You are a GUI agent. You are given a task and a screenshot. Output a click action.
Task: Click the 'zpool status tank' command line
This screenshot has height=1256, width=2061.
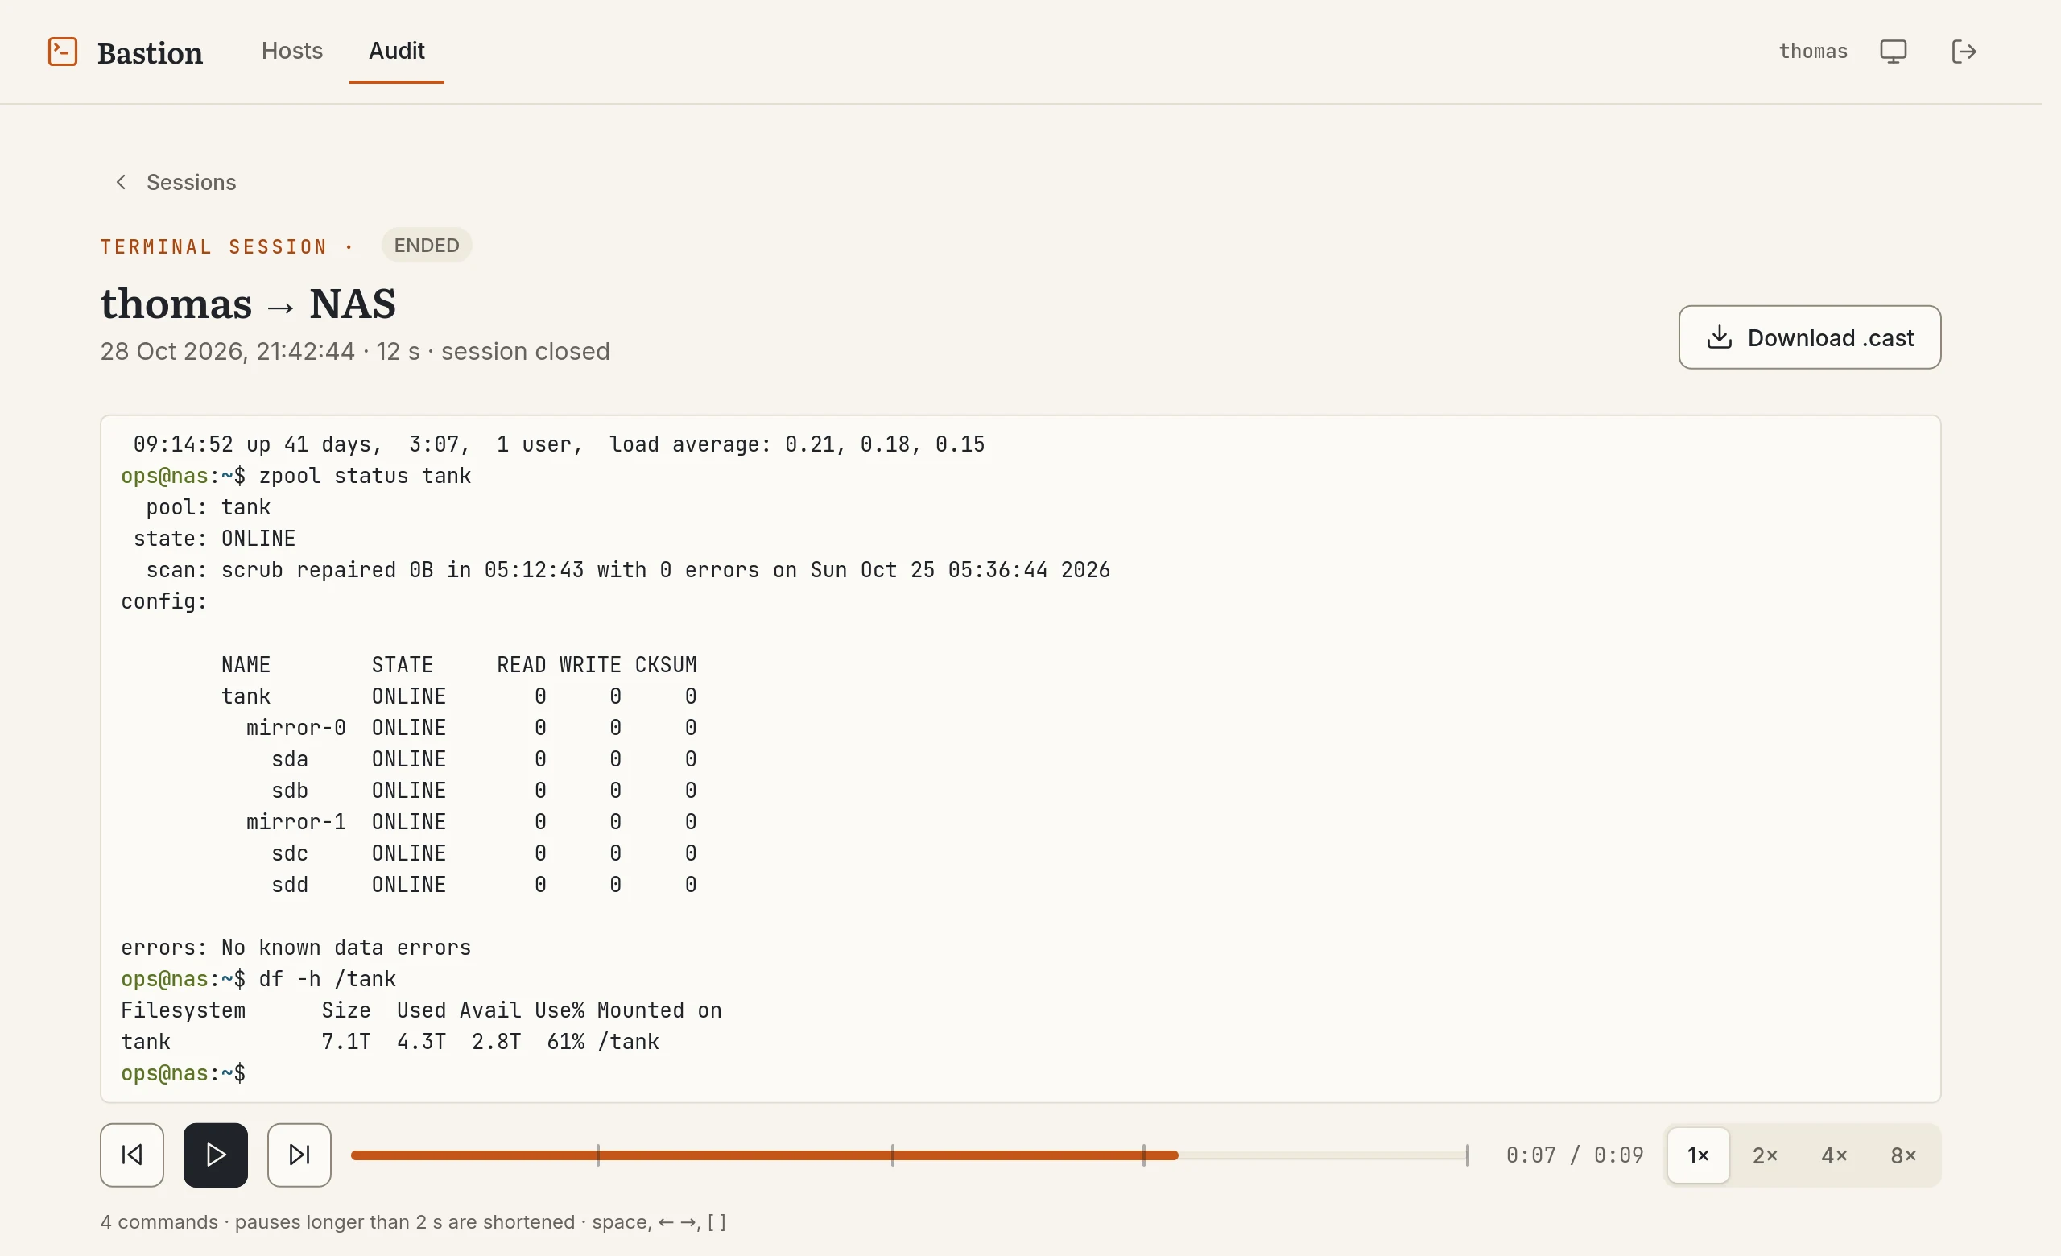pos(296,476)
